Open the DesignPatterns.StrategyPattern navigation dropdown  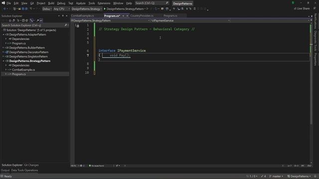pyautogui.click(x=111, y=20)
